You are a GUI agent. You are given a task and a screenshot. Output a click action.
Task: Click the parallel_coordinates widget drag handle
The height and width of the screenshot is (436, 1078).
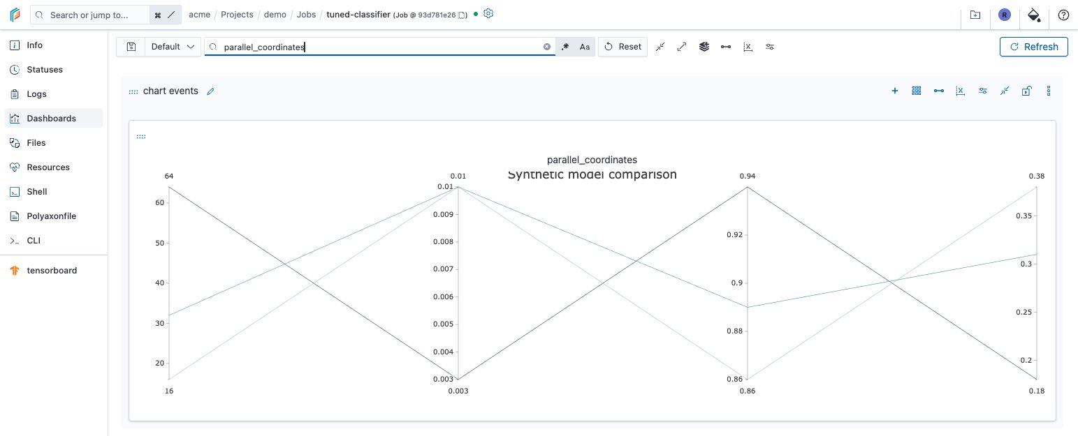[141, 137]
